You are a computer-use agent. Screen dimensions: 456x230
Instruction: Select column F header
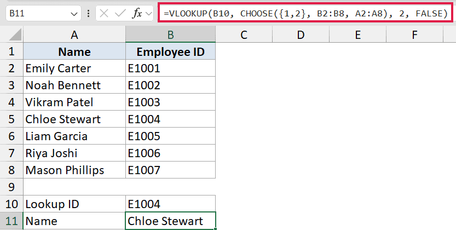coord(414,35)
